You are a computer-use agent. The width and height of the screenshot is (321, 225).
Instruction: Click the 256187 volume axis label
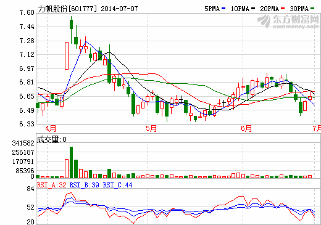(23, 152)
